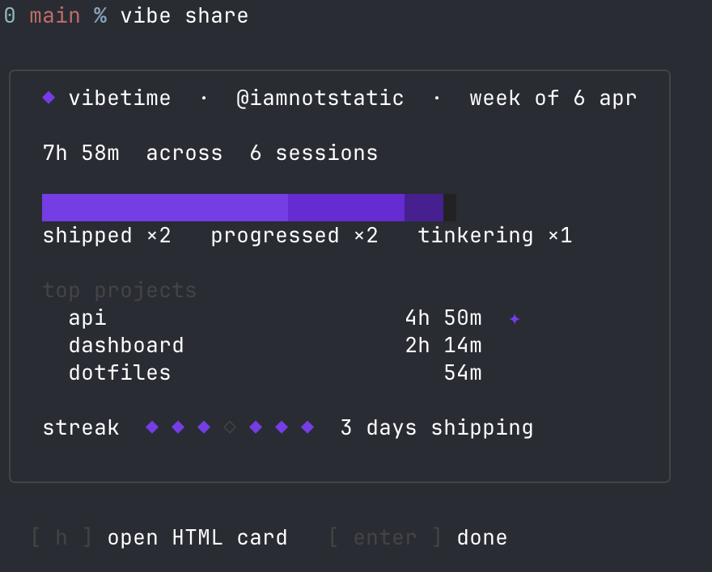712x572 pixels.
Task: Click the second streak diamond icon
Action: 178,427
